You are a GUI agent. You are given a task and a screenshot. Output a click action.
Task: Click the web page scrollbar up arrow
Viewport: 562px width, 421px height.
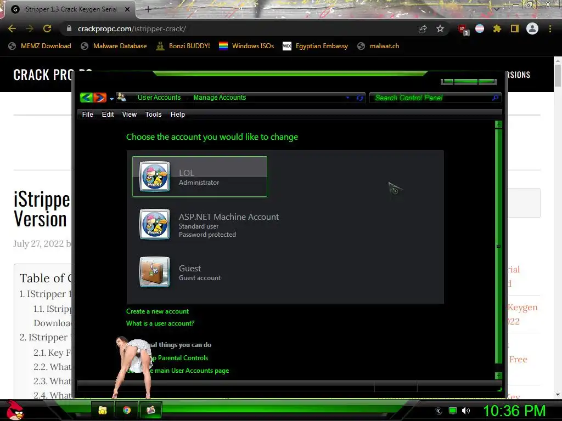pyautogui.click(x=558, y=60)
